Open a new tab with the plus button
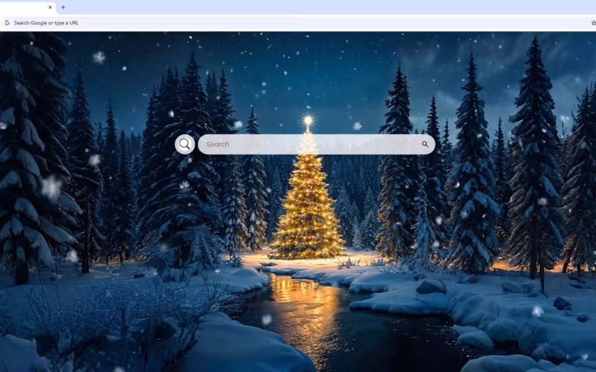 pos(63,7)
